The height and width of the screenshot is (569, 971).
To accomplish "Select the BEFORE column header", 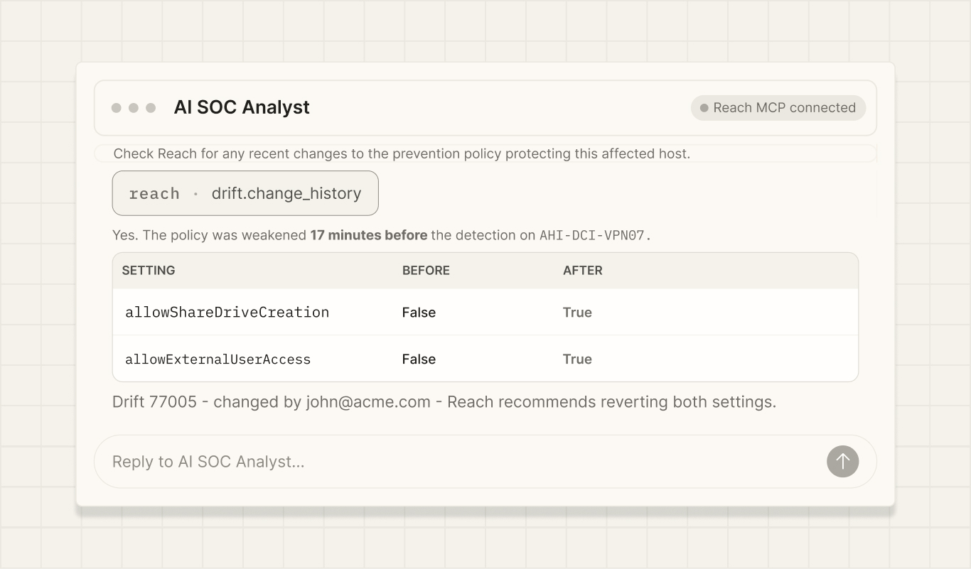I will 426,271.
